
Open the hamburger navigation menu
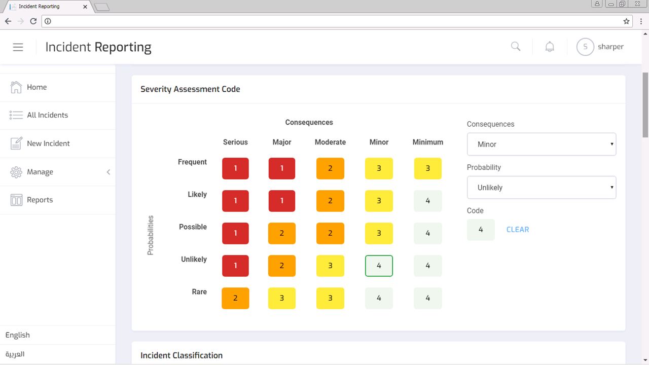pos(18,47)
